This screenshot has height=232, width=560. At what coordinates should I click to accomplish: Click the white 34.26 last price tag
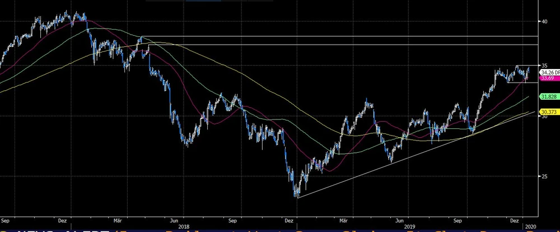(x=547, y=72)
